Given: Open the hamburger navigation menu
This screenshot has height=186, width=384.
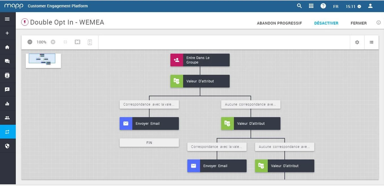Looking at the screenshot, I should click(x=7, y=19).
